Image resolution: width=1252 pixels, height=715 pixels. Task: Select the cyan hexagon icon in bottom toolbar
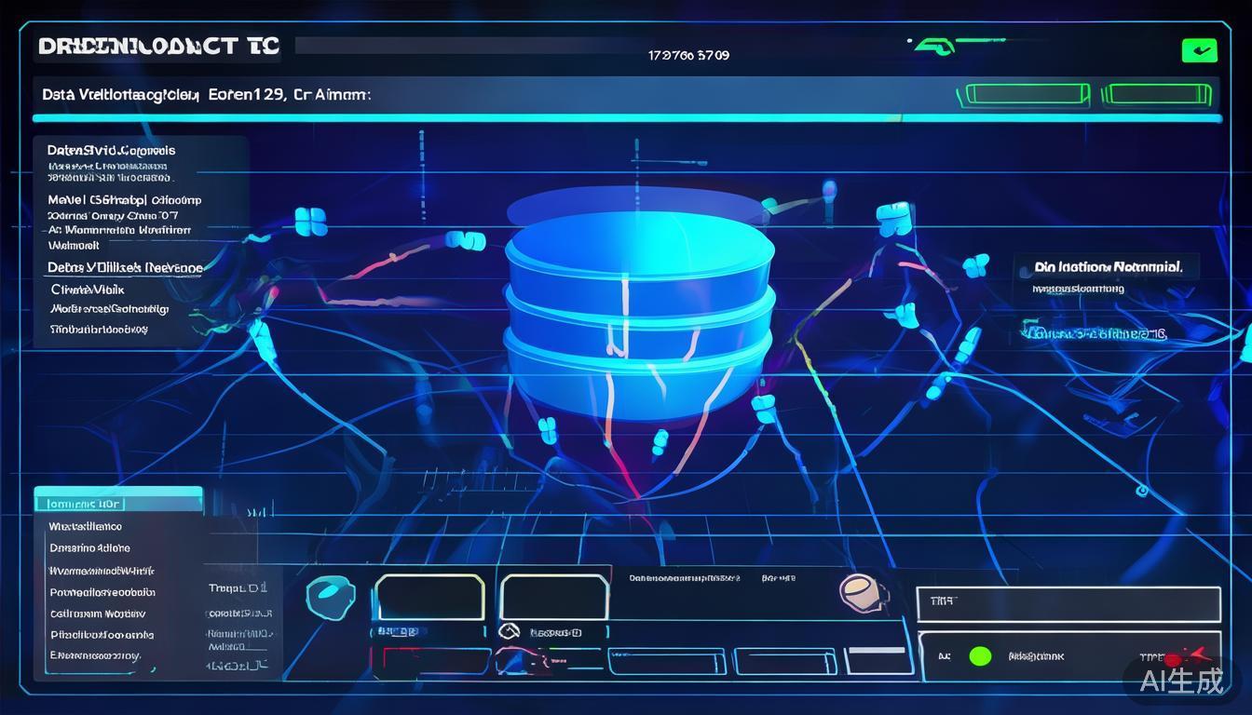click(330, 594)
